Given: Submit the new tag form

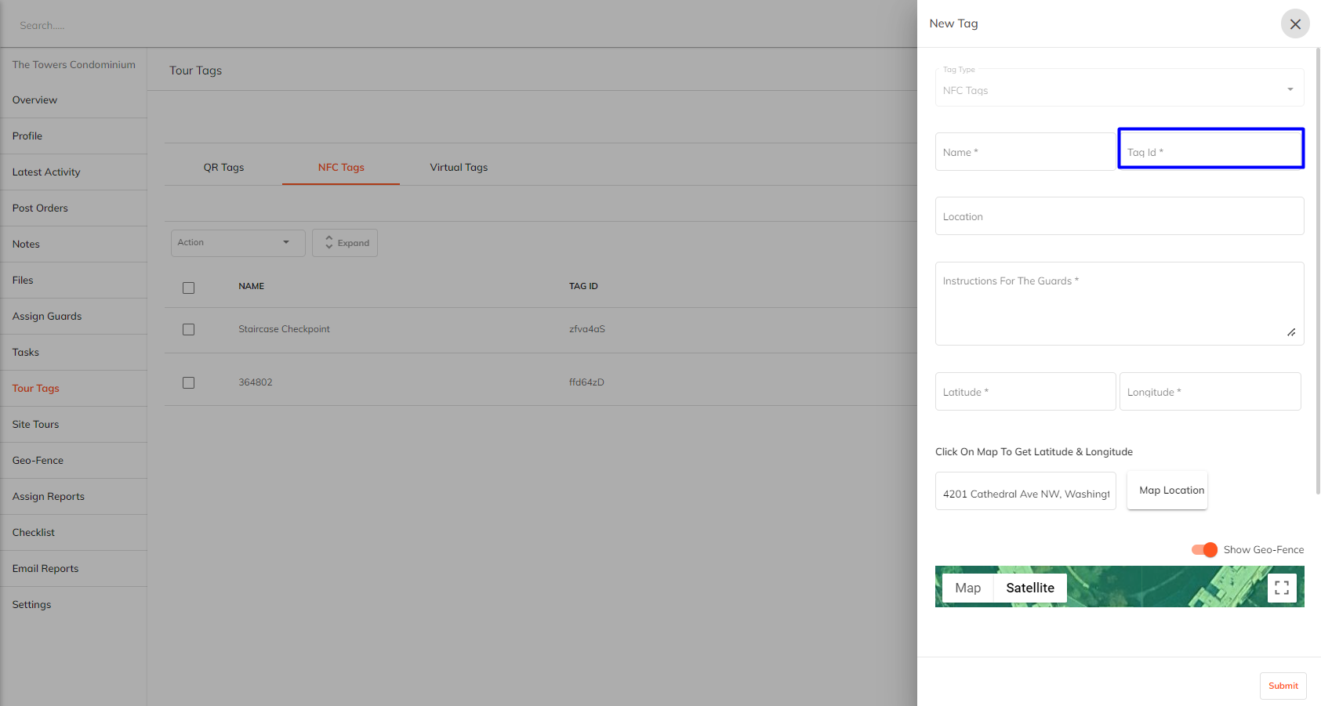Looking at the screenshot, I should tap(1283, 686).
